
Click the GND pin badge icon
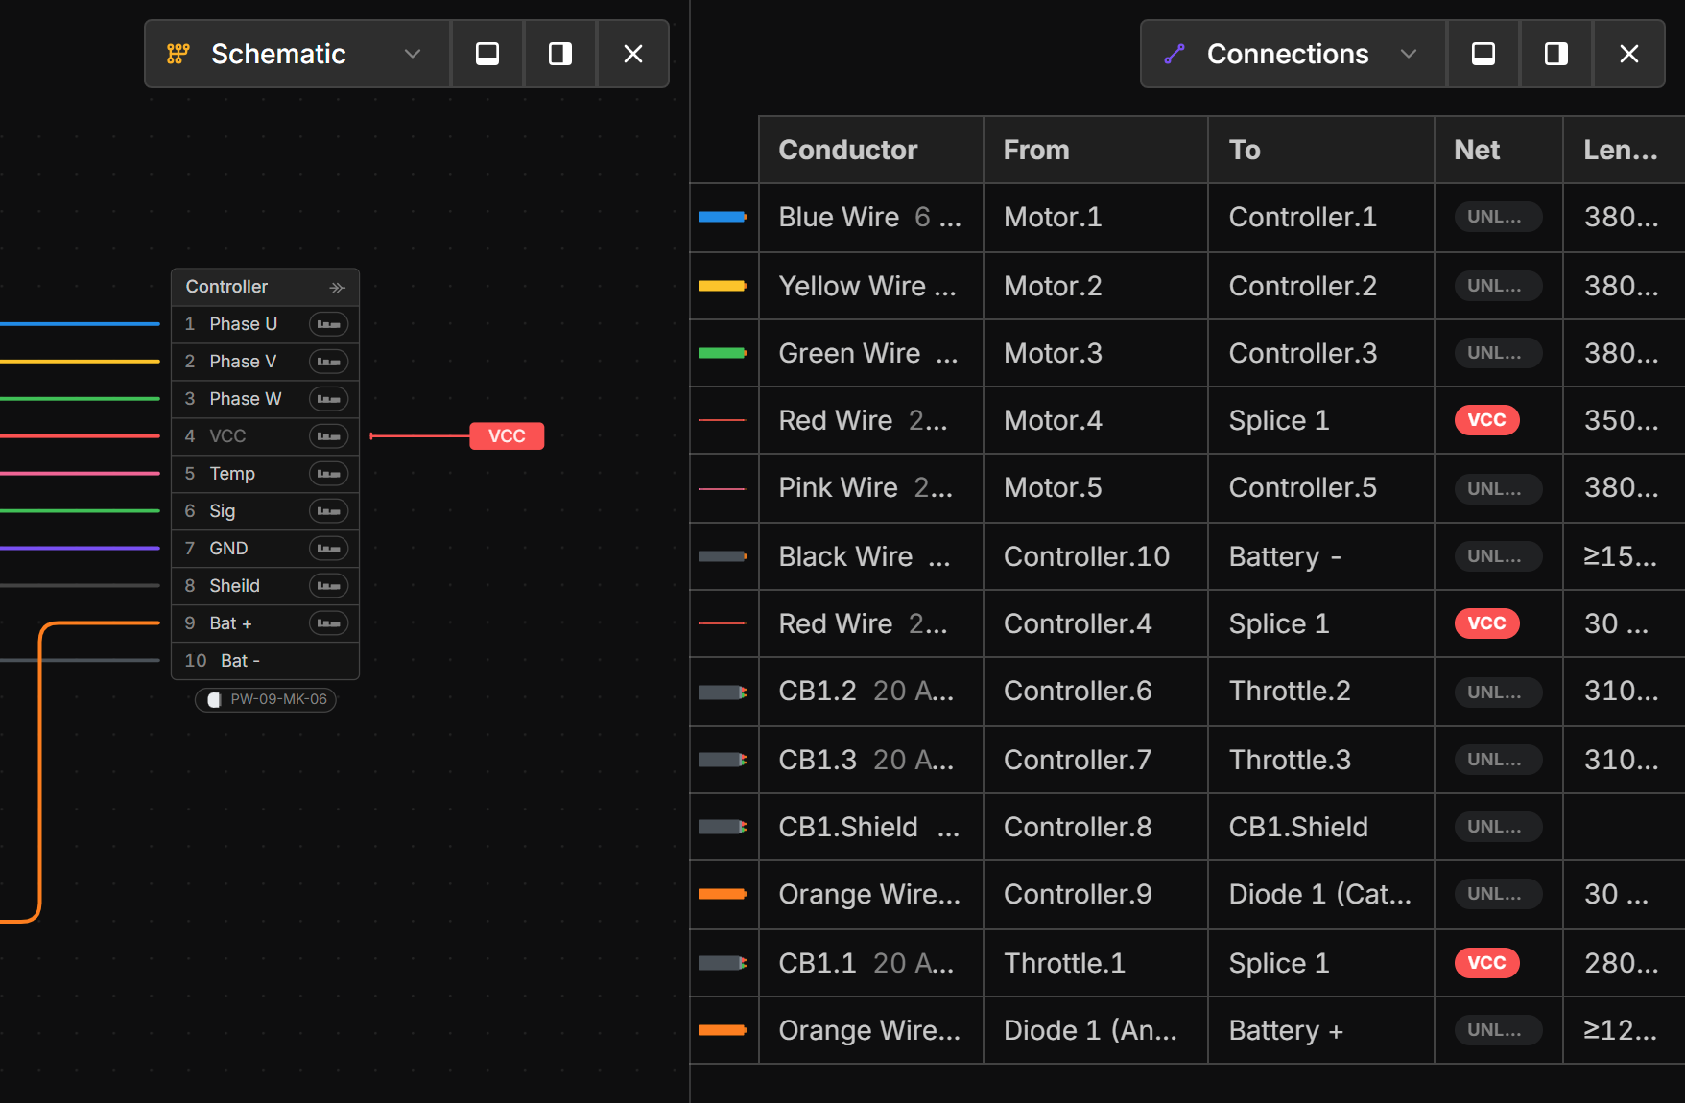pos(328,549)
